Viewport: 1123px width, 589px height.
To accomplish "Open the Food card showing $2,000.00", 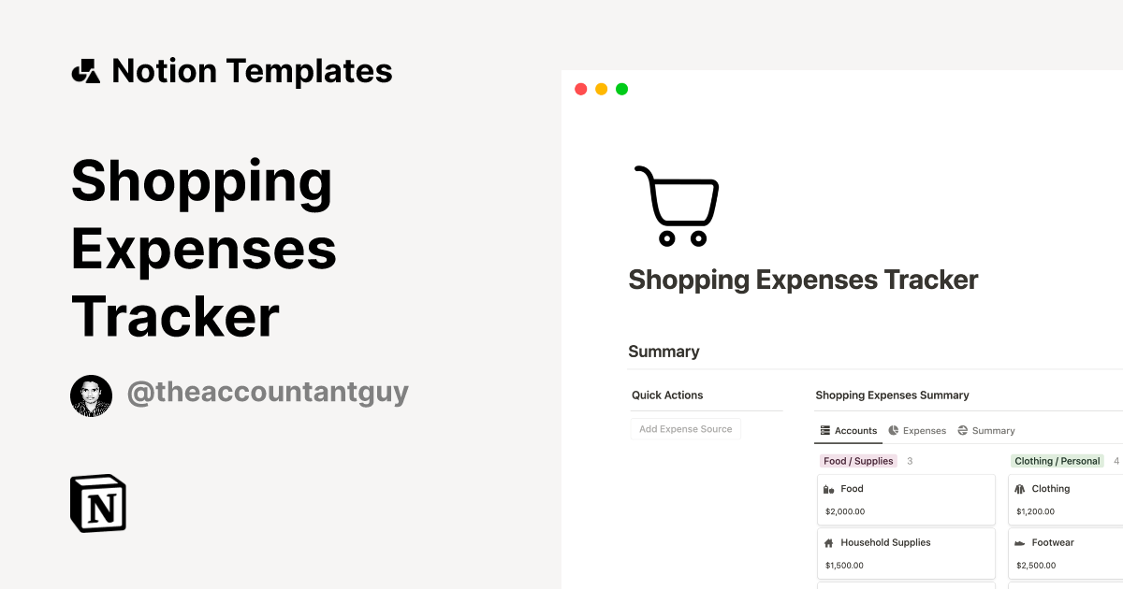I will [x=906, y=499].
